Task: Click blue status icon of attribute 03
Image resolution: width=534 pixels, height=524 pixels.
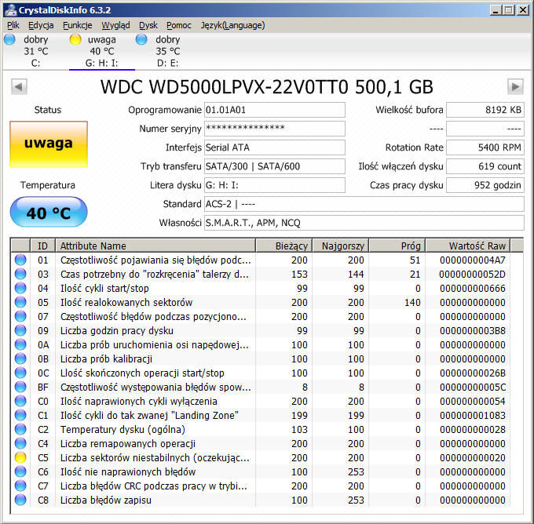Action: click(20, 274)
